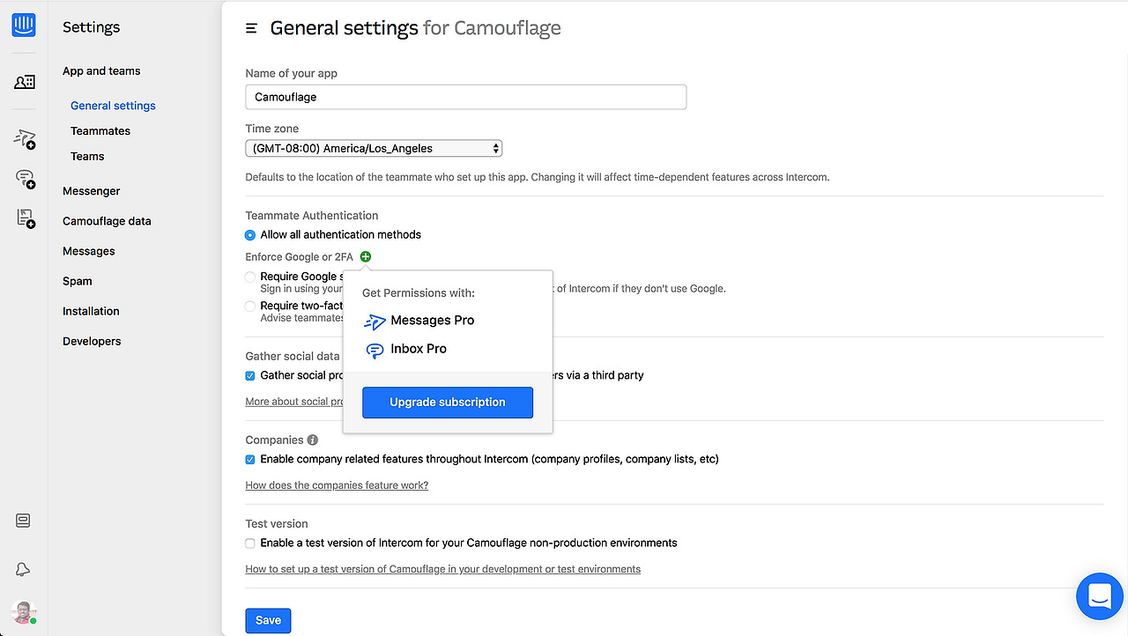This screenshot has height=636, width=1128.
Task: Toggle the hamburger menu icon beside General settings
Action: point(251,29)
